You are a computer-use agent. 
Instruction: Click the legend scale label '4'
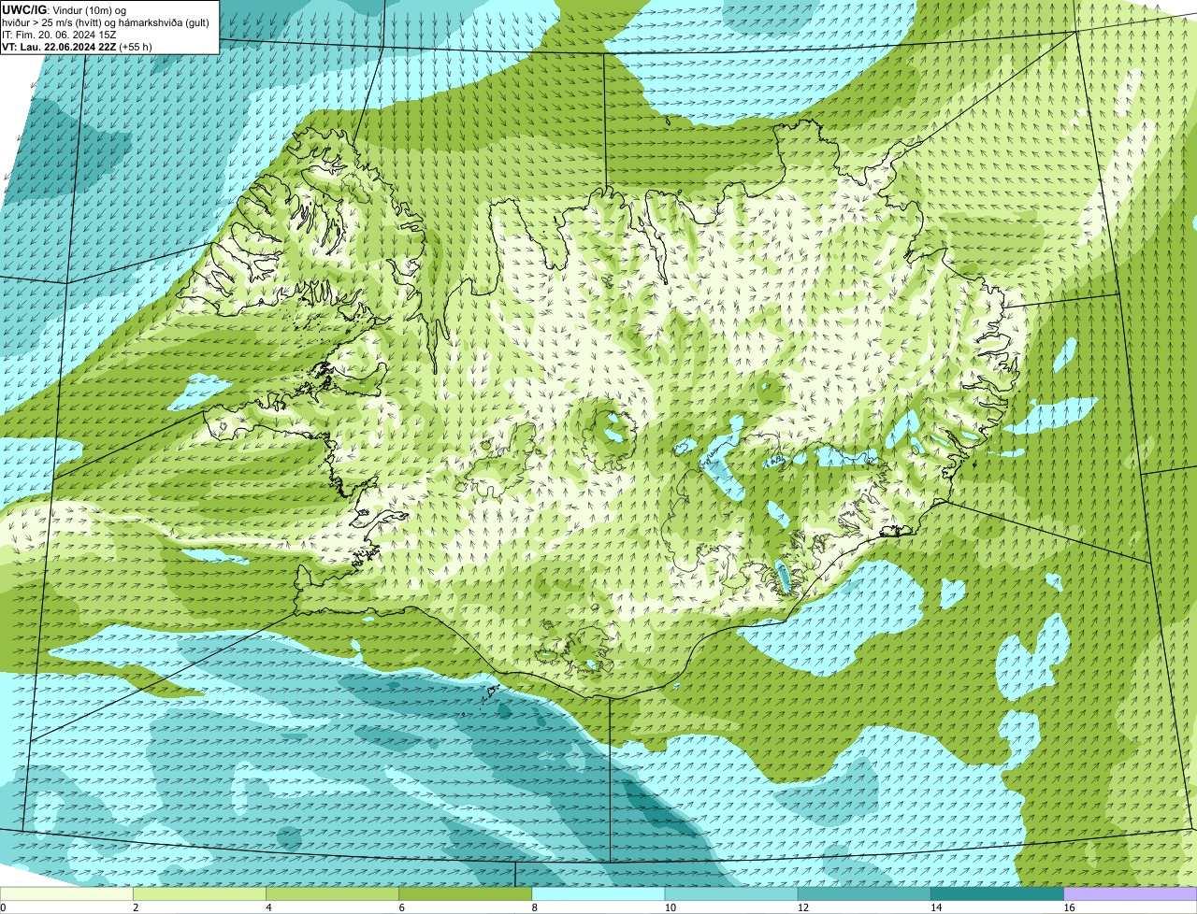[268, 907]
